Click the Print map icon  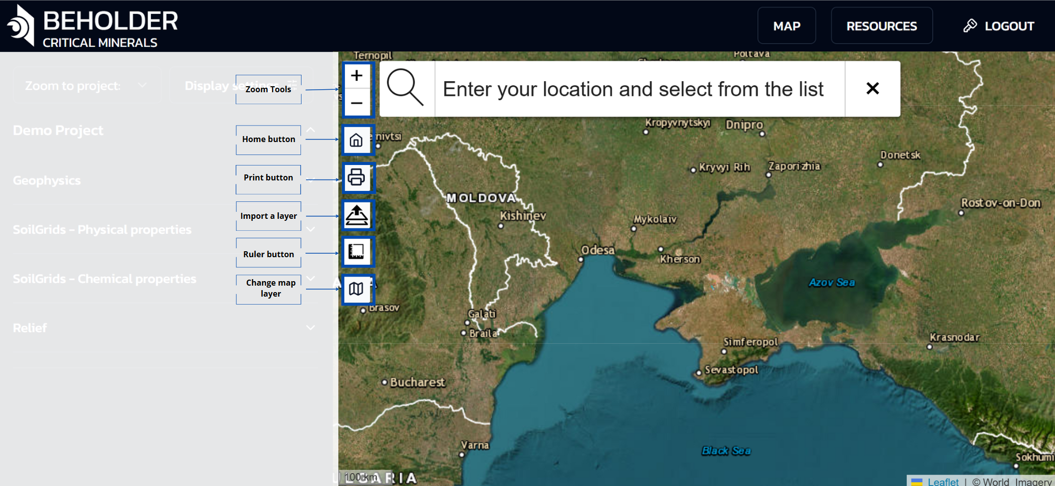(x=356, y=177)
